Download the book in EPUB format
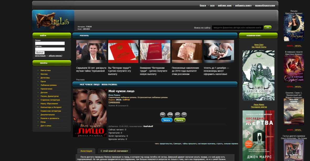310x161 pixels. point(170,114)
